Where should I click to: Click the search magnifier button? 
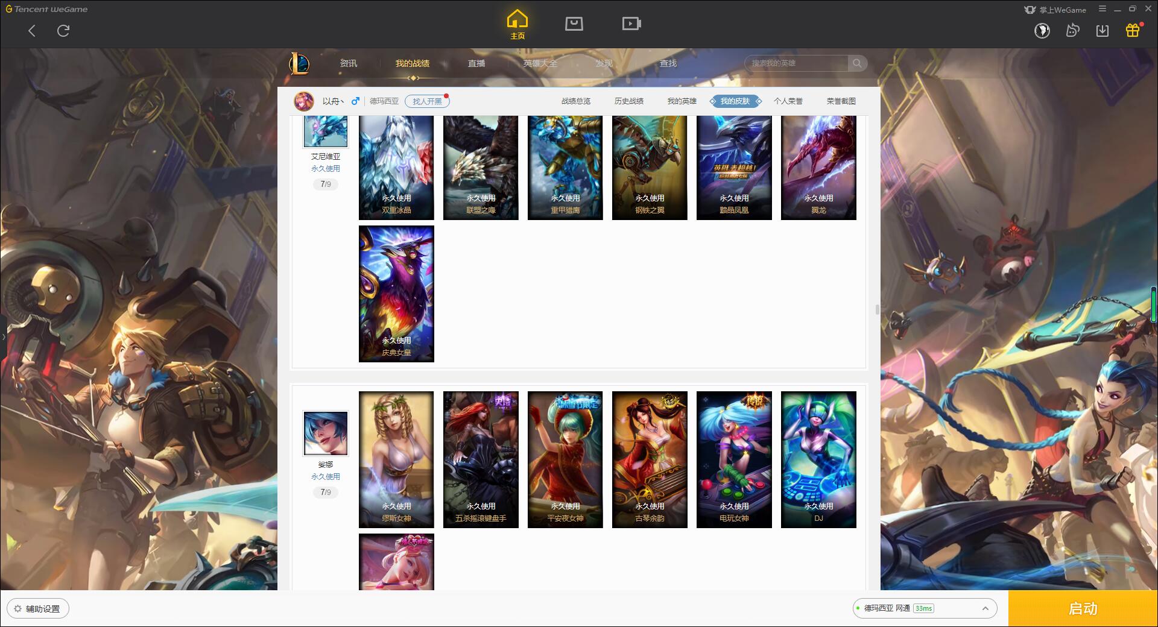point(857,63)
